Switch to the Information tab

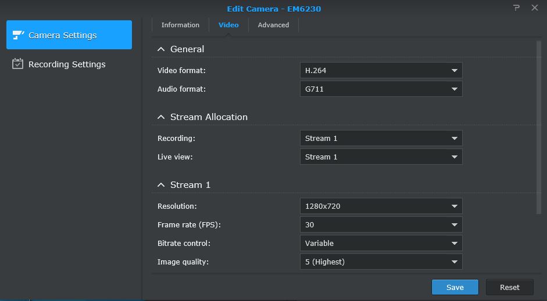tap(180, 25)
